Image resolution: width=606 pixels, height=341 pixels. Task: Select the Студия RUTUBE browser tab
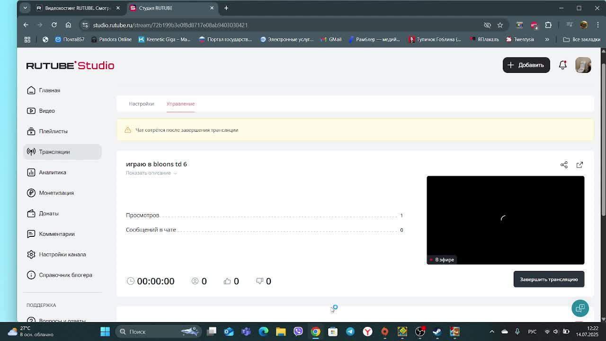pyautogui.click(x=172, y=8)
